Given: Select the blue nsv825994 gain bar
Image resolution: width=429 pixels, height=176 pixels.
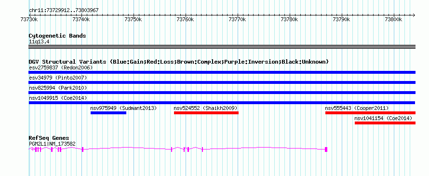Looking at the screenshot, I should (222, 93).
